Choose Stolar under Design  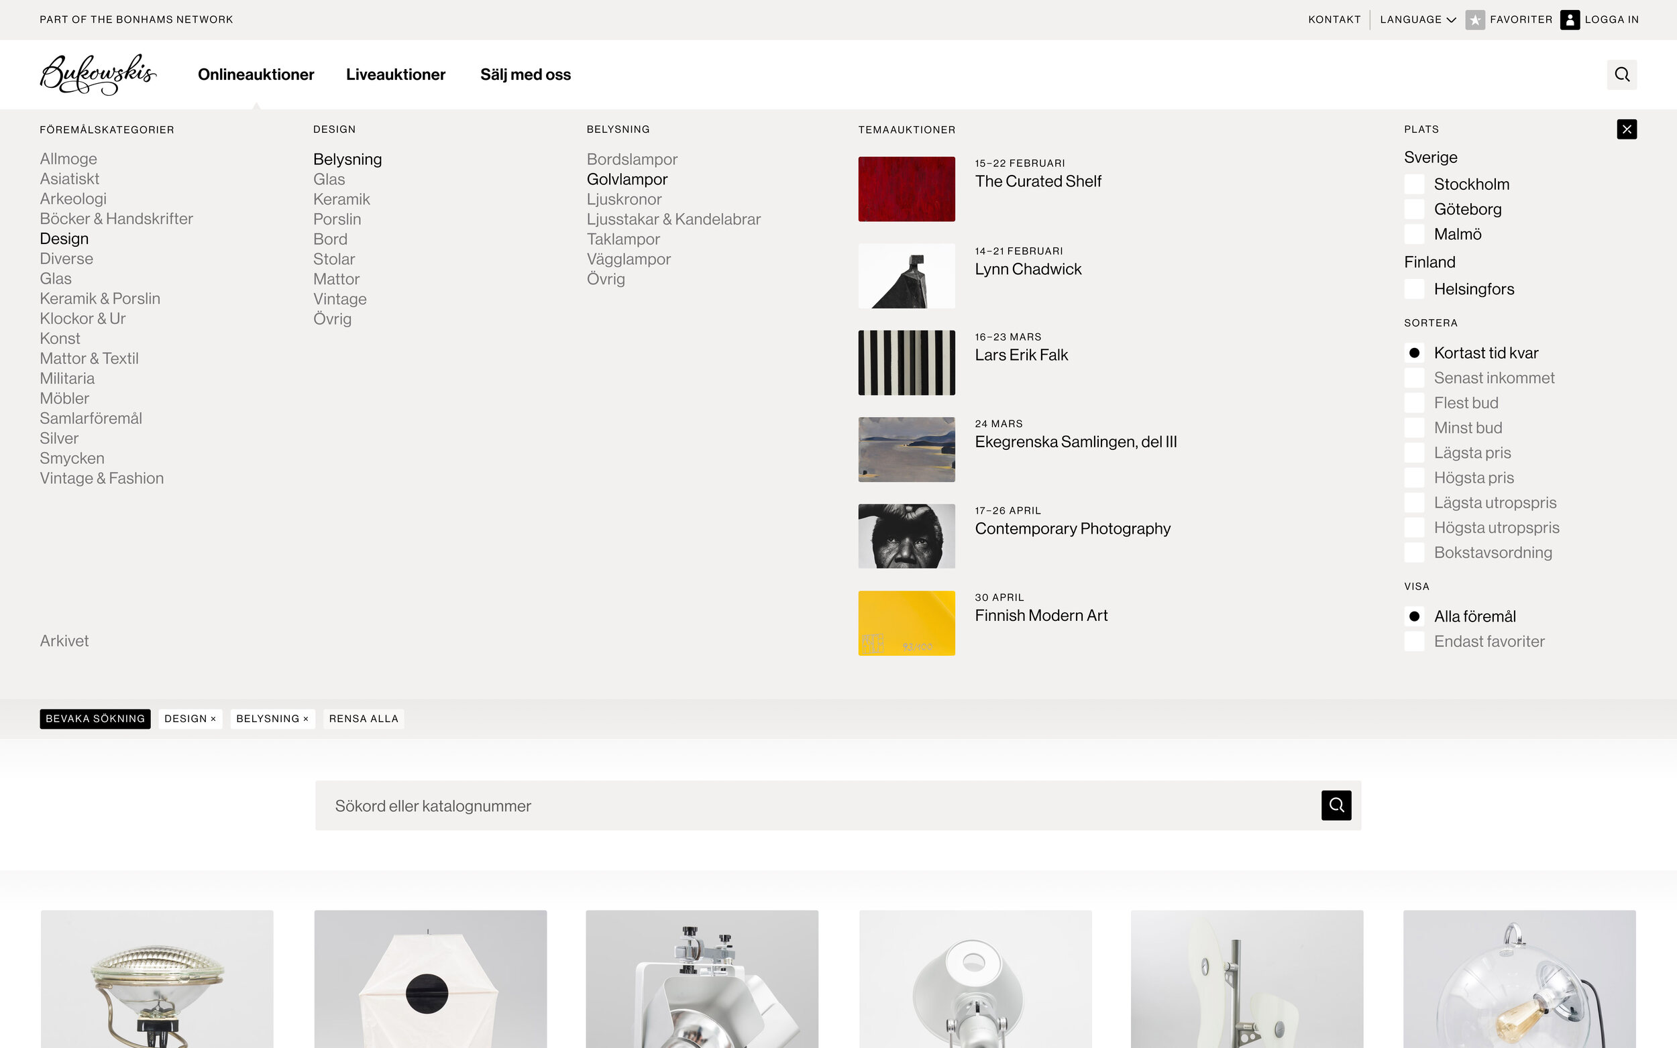coord(333,259)
